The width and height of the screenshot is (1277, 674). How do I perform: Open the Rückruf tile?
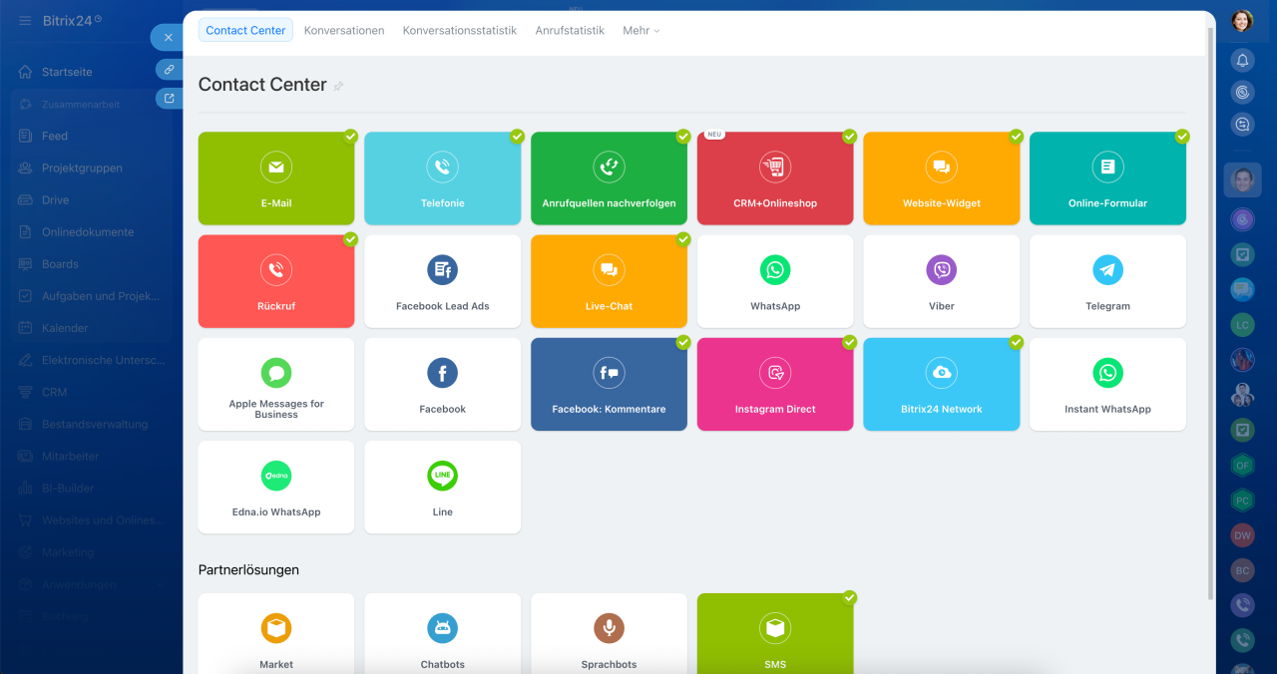pyautogui.click(x=276, y=281)
